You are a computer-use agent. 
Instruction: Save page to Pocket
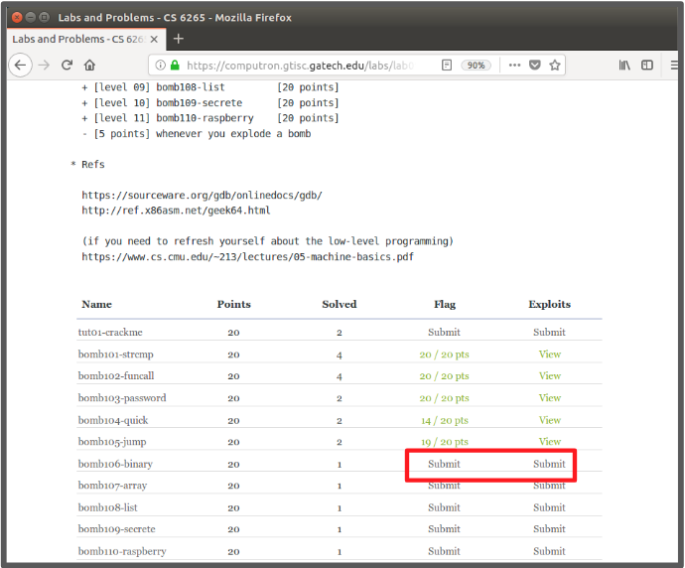(534, 66)
